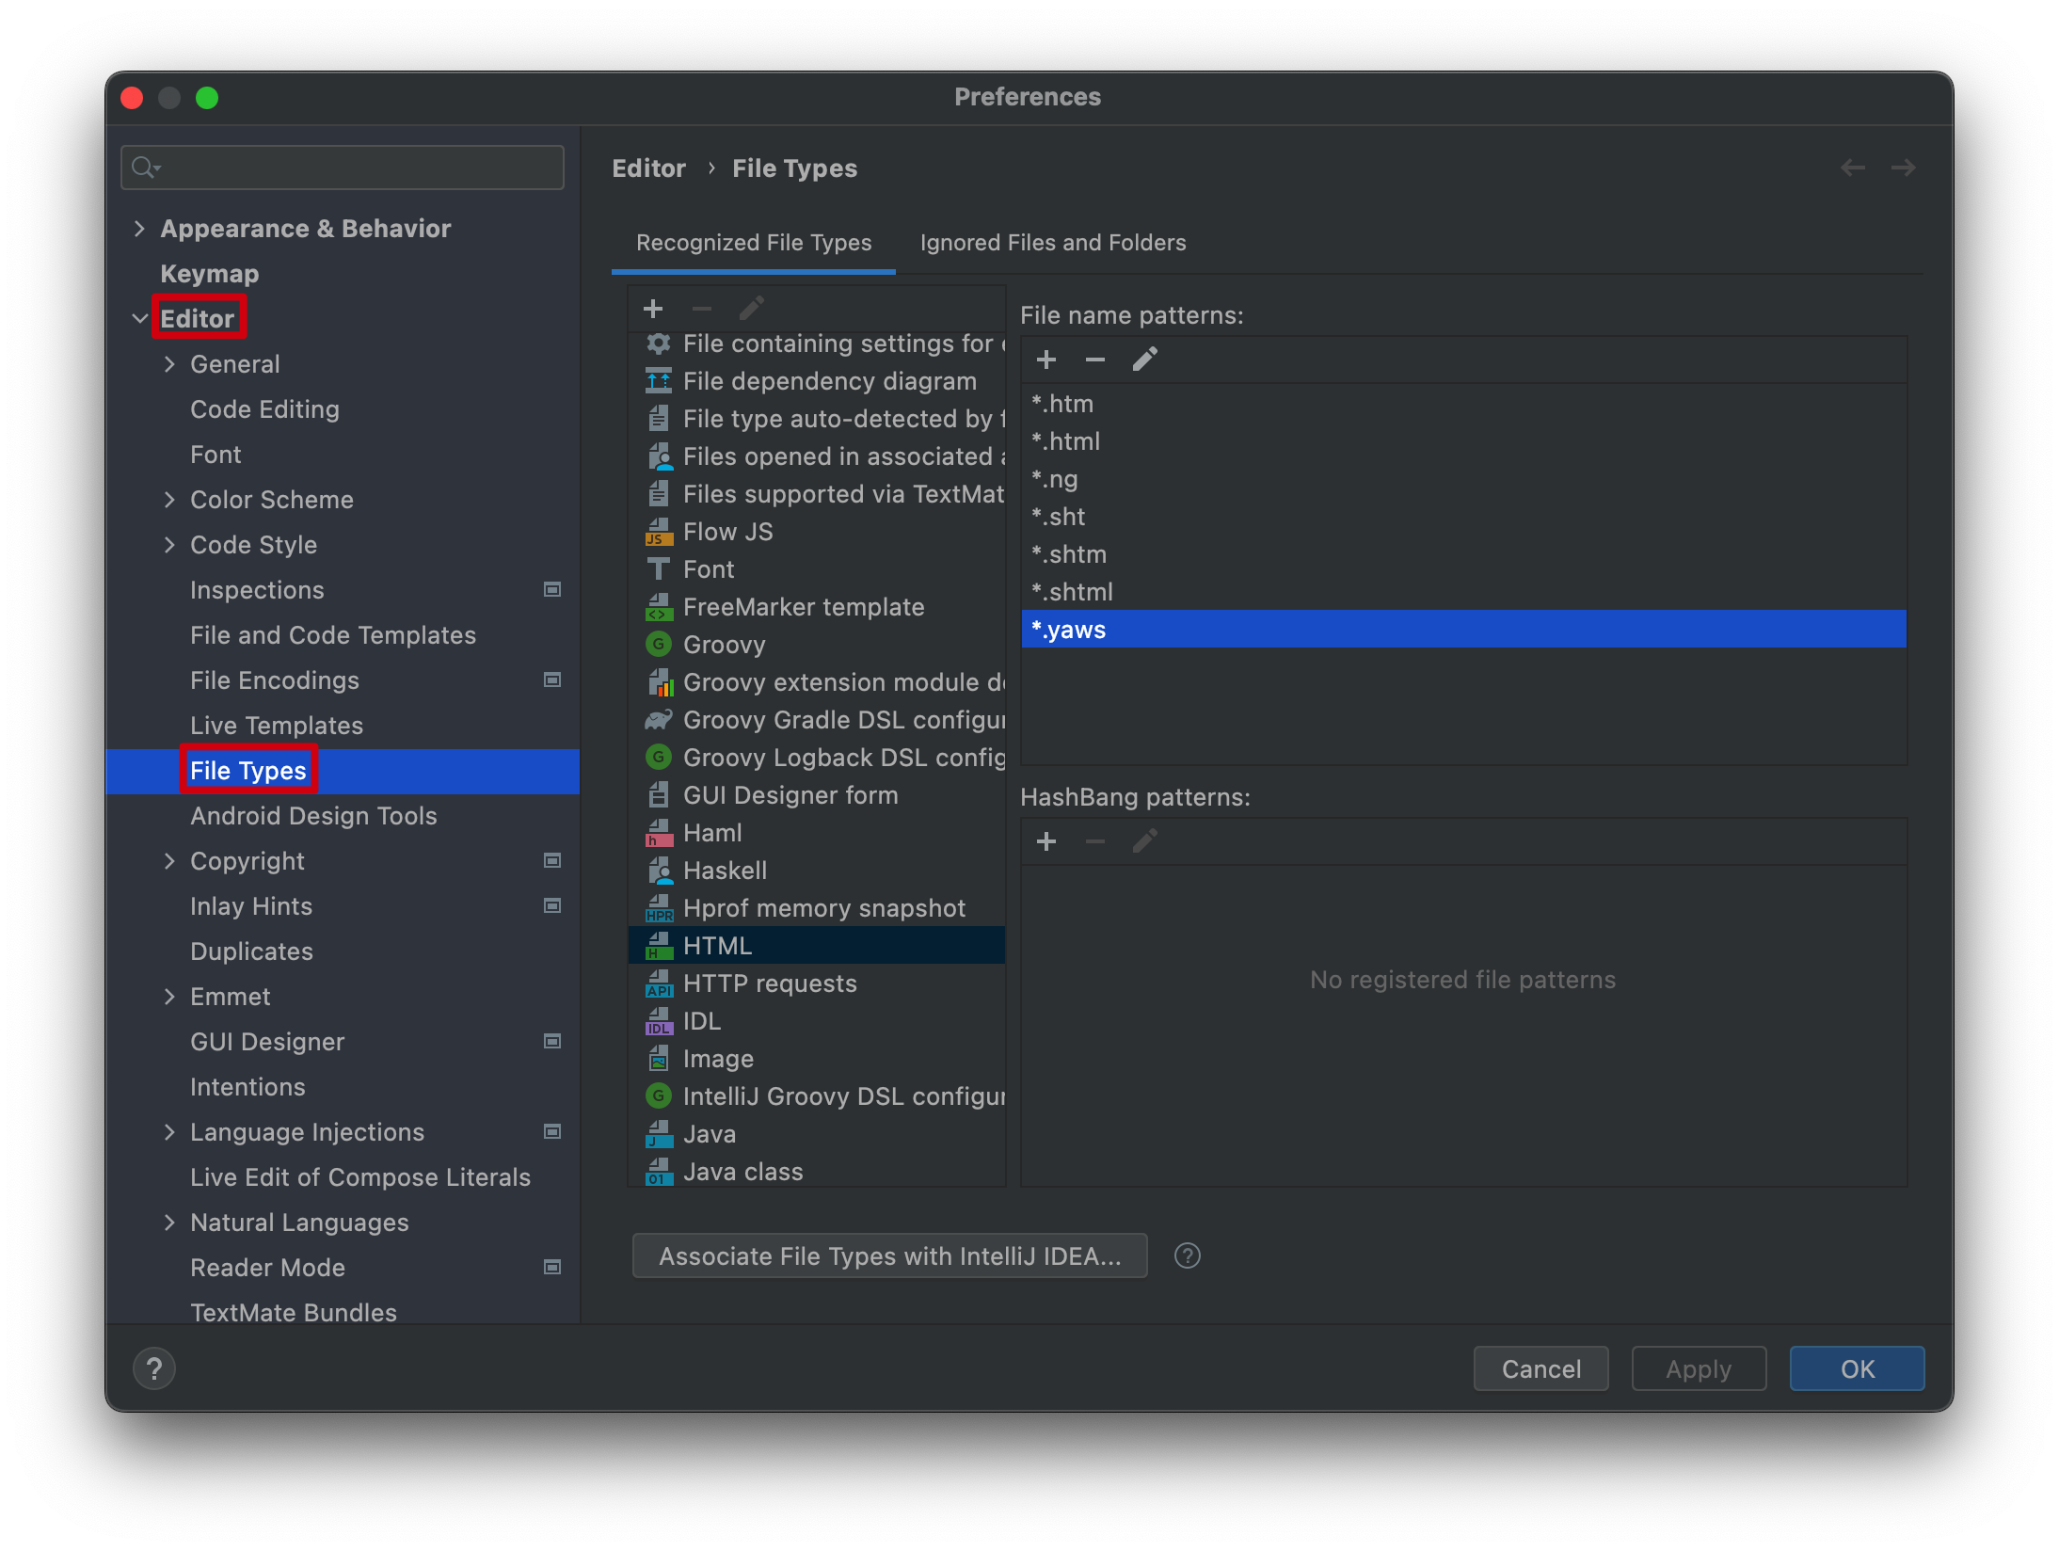This screenshot has height=1551, width=2059.
Task: Open settings navigation back arrow
Action: coord(1853,167)
